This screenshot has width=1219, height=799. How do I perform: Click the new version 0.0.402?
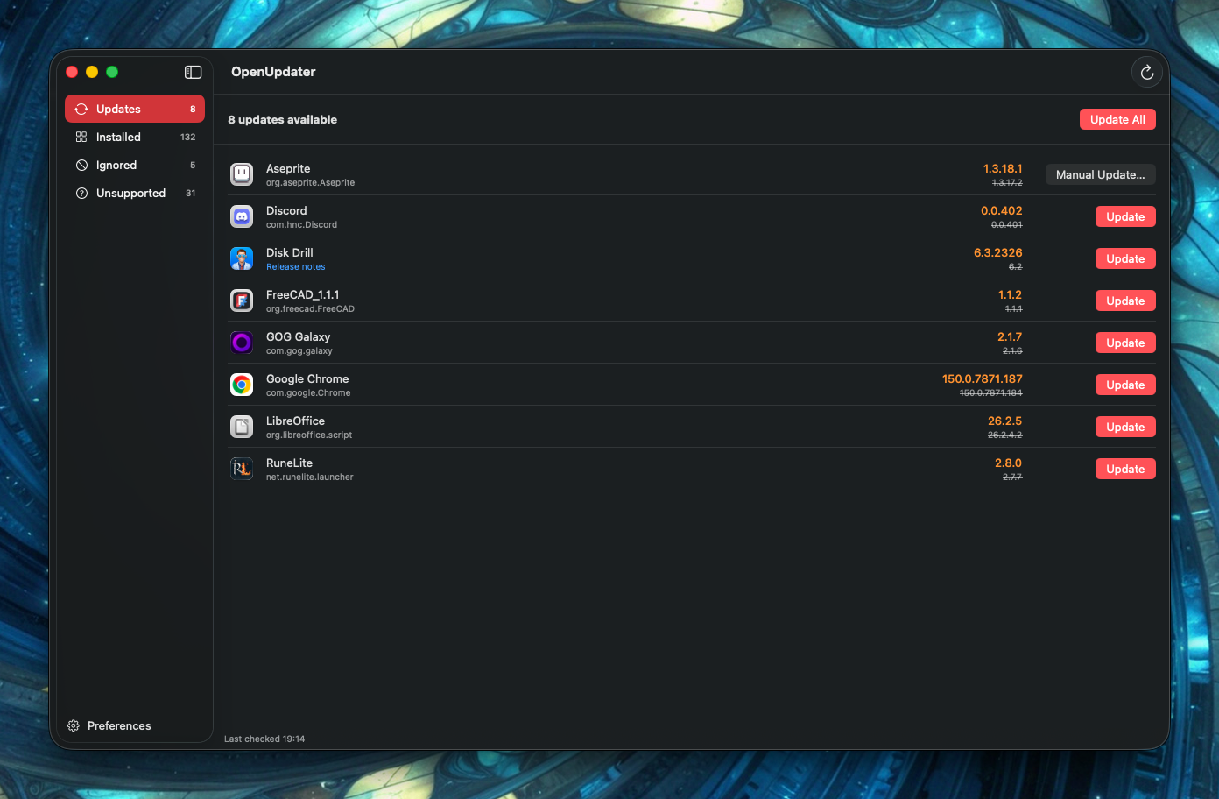(x=1001, y=210)
